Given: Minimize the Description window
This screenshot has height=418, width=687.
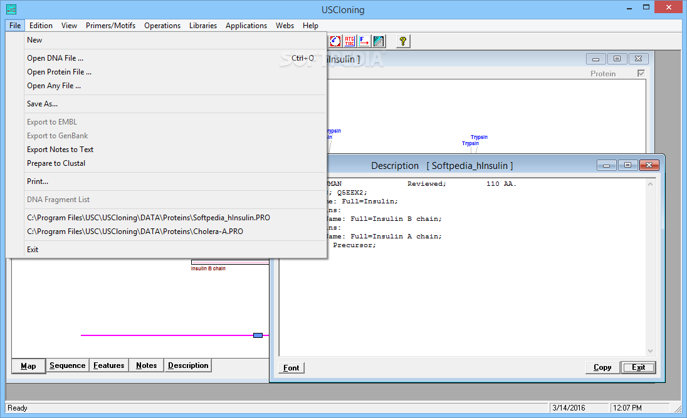Looking at the screenshot, I should [x=606, y=165].
